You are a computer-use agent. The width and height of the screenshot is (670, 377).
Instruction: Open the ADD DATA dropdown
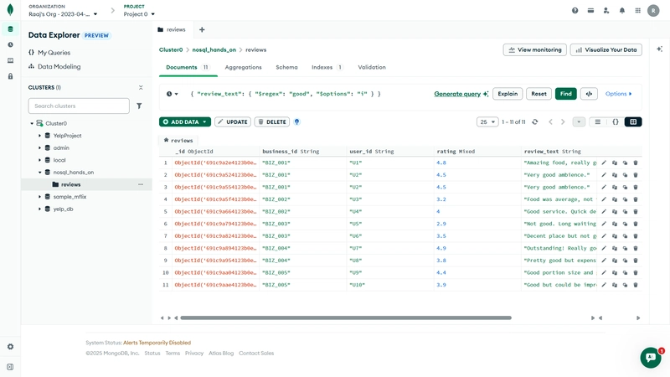pyautogui.click(x=184, y=121)
